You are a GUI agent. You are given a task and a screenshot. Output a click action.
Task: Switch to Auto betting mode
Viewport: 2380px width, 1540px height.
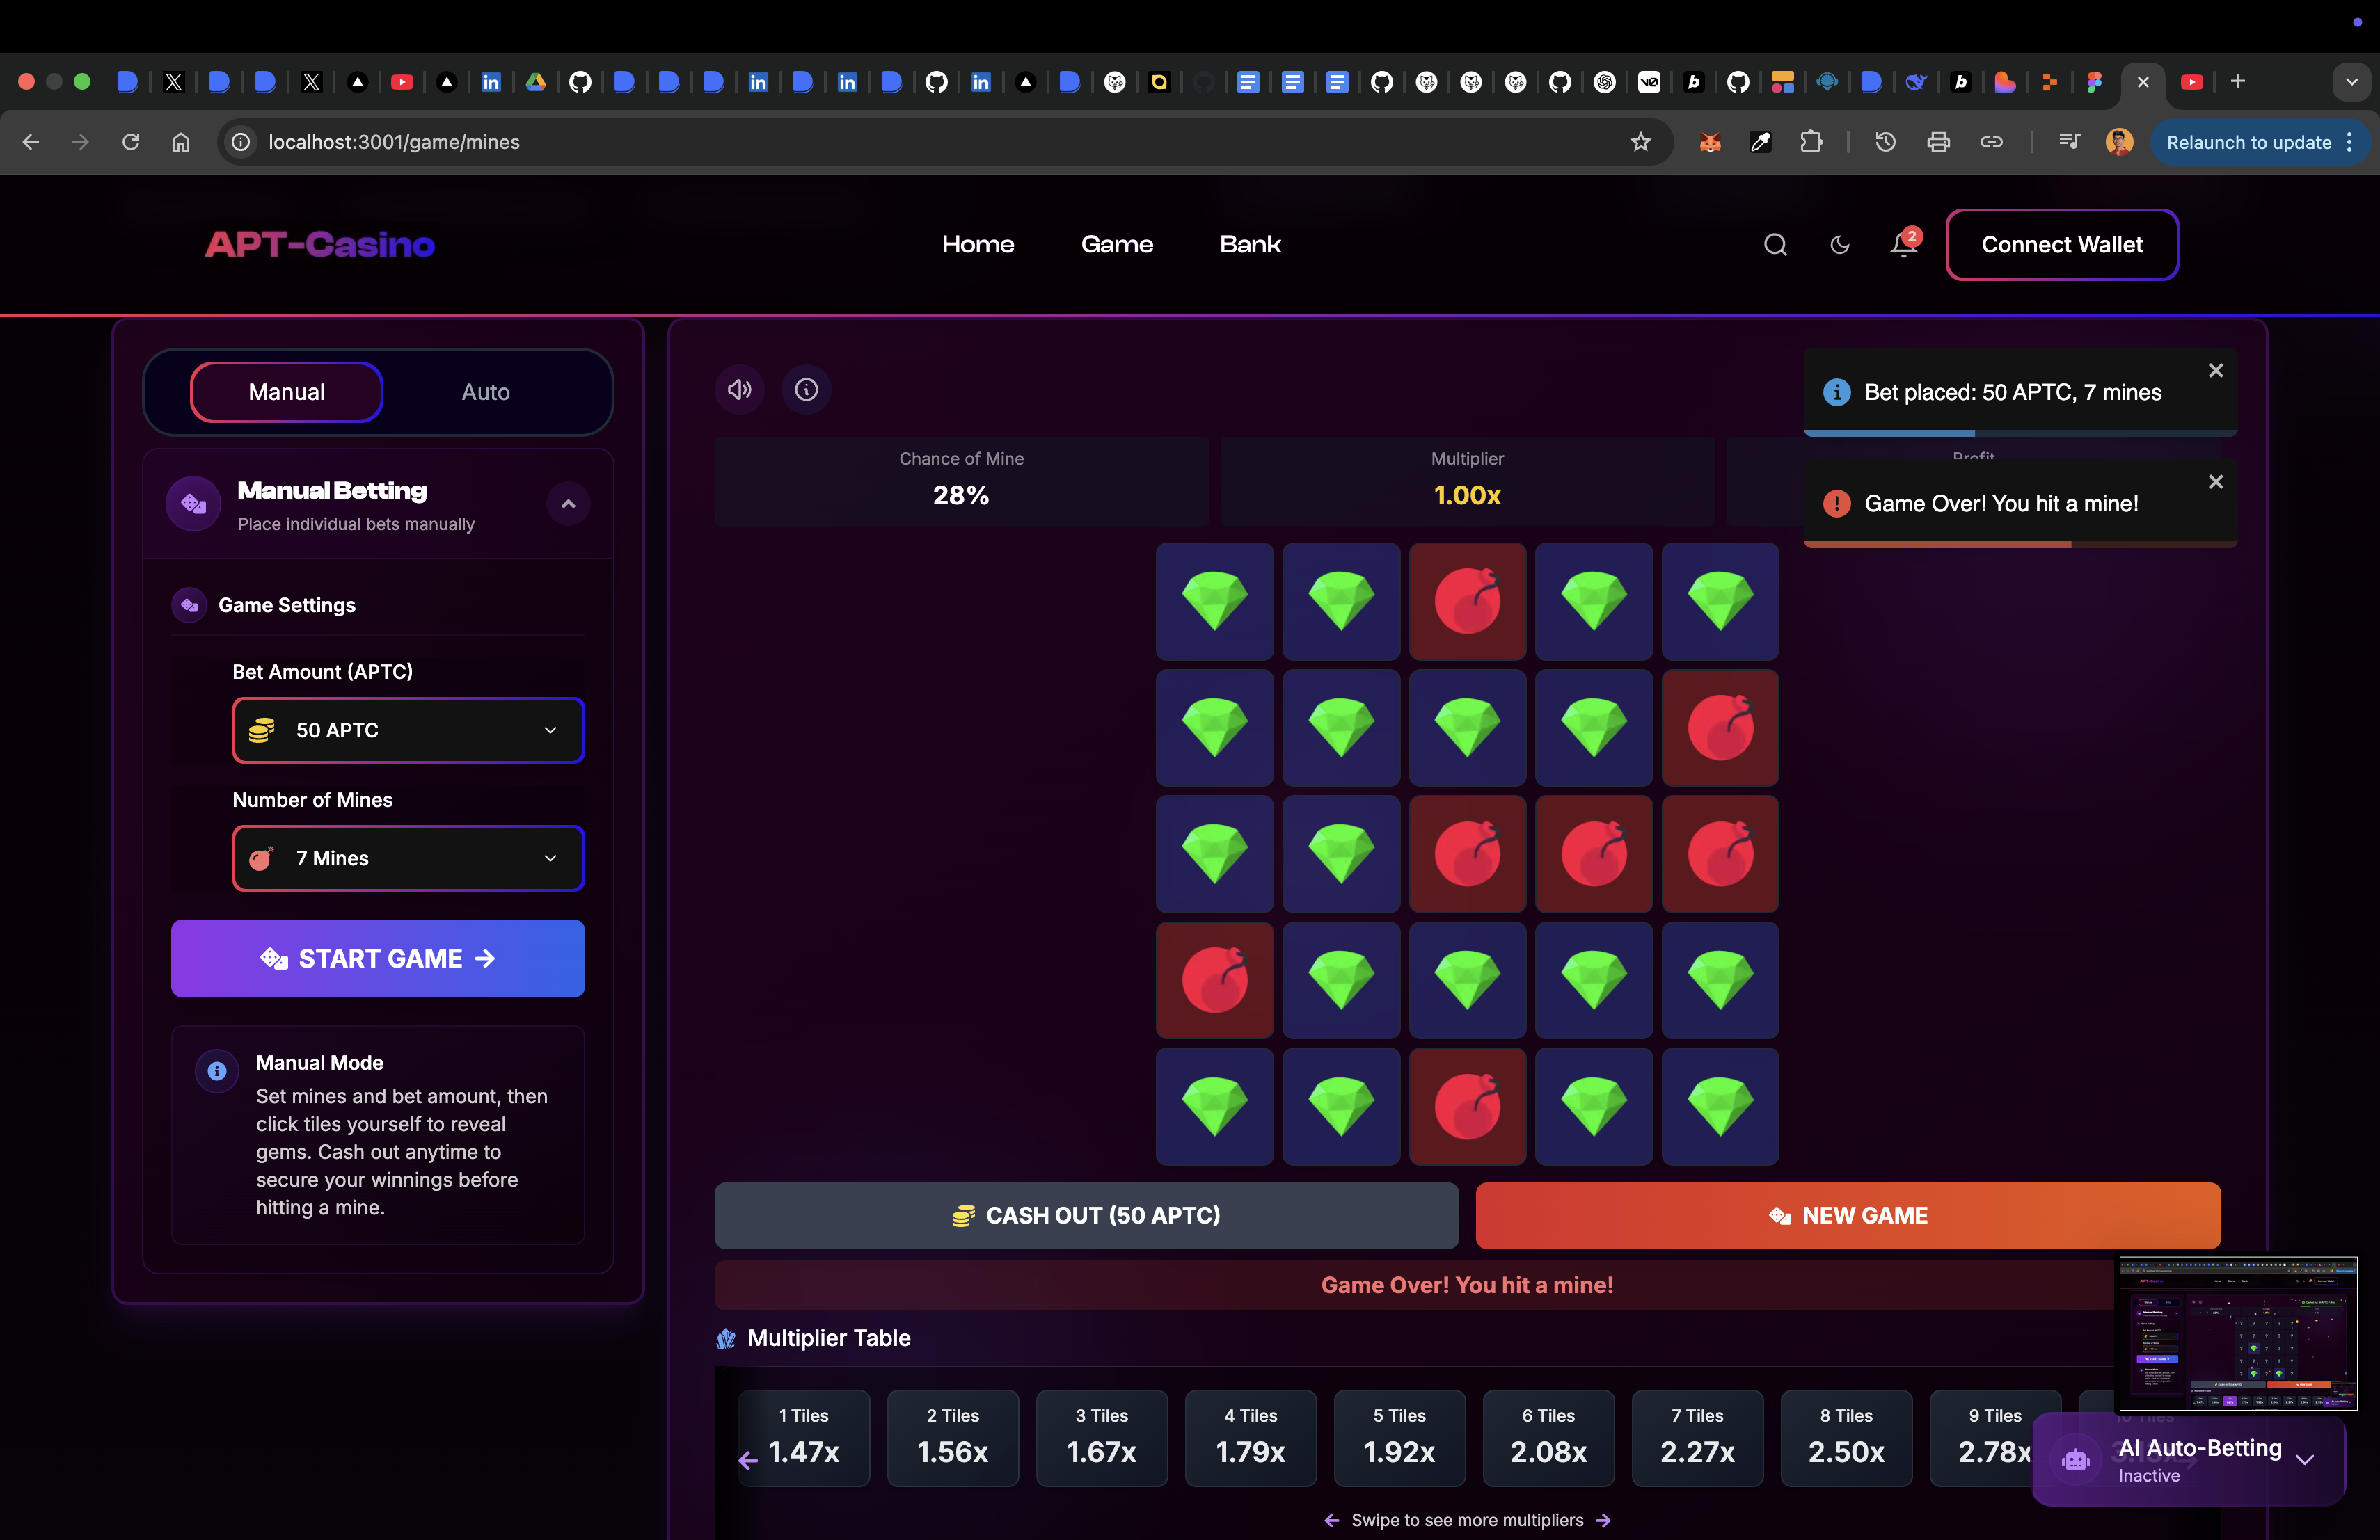(x=485, y=392)
